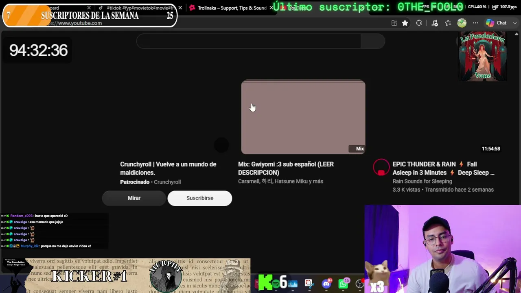The width and height of the screenshot is (521, 293).
Task: Open Snipping Tool from the taskbar
Action: (x=309, y=284)
